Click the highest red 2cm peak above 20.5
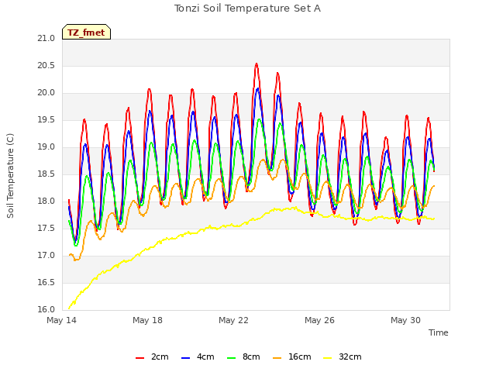The image size is (496, 372). (x=257, y=64)
